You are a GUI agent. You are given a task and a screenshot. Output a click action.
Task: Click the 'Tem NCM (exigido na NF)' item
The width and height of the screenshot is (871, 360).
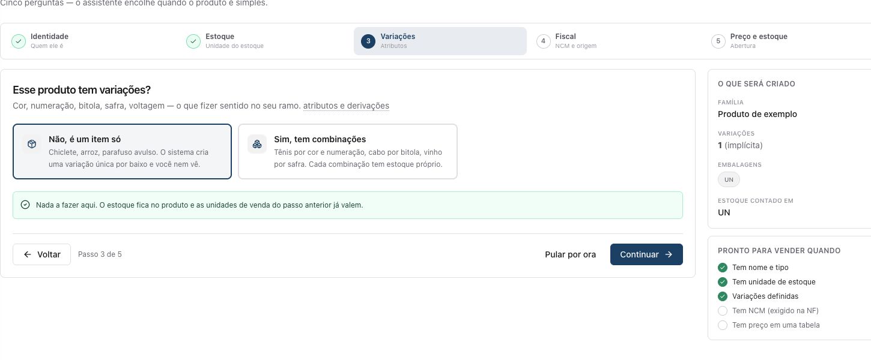[x=775, y=311]
